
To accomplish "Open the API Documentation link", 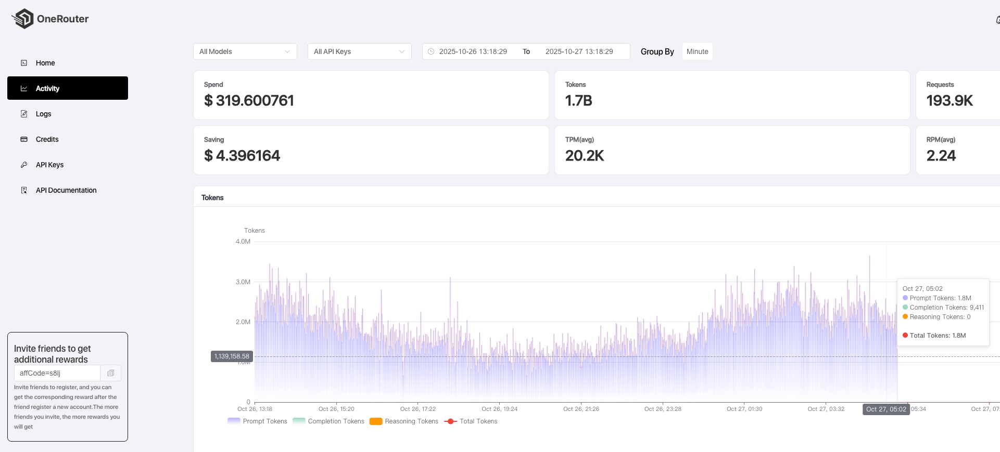I will (66, 190).
